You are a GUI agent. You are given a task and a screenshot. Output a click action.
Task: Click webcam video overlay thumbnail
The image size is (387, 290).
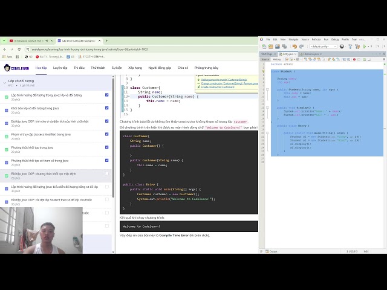[x=41, y=230]
